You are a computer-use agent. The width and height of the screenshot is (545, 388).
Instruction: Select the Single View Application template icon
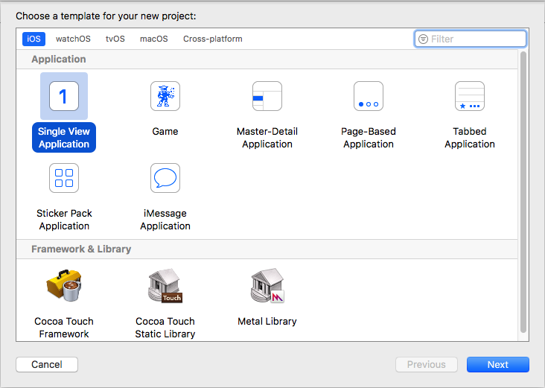(x=64, y=96)
